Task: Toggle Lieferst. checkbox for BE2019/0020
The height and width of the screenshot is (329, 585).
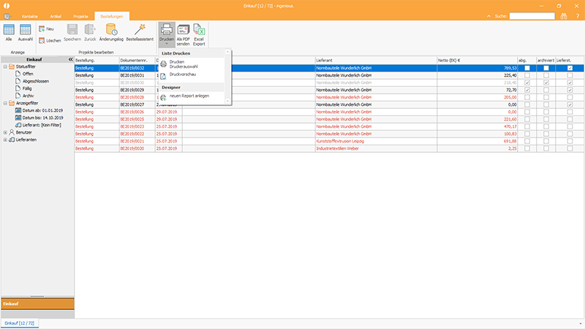Action: (570, 148)
